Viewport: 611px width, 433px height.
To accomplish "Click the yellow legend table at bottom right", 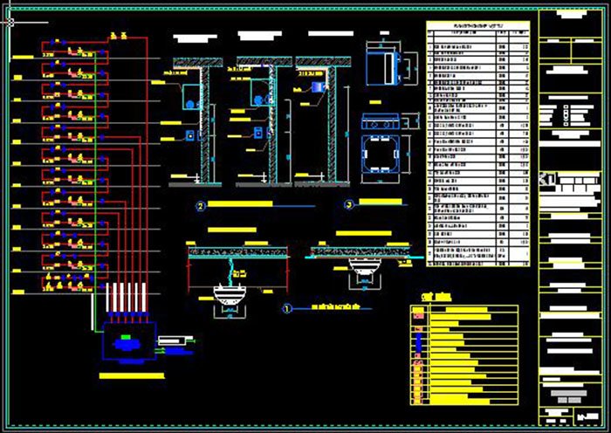I will tap(464, 352).
